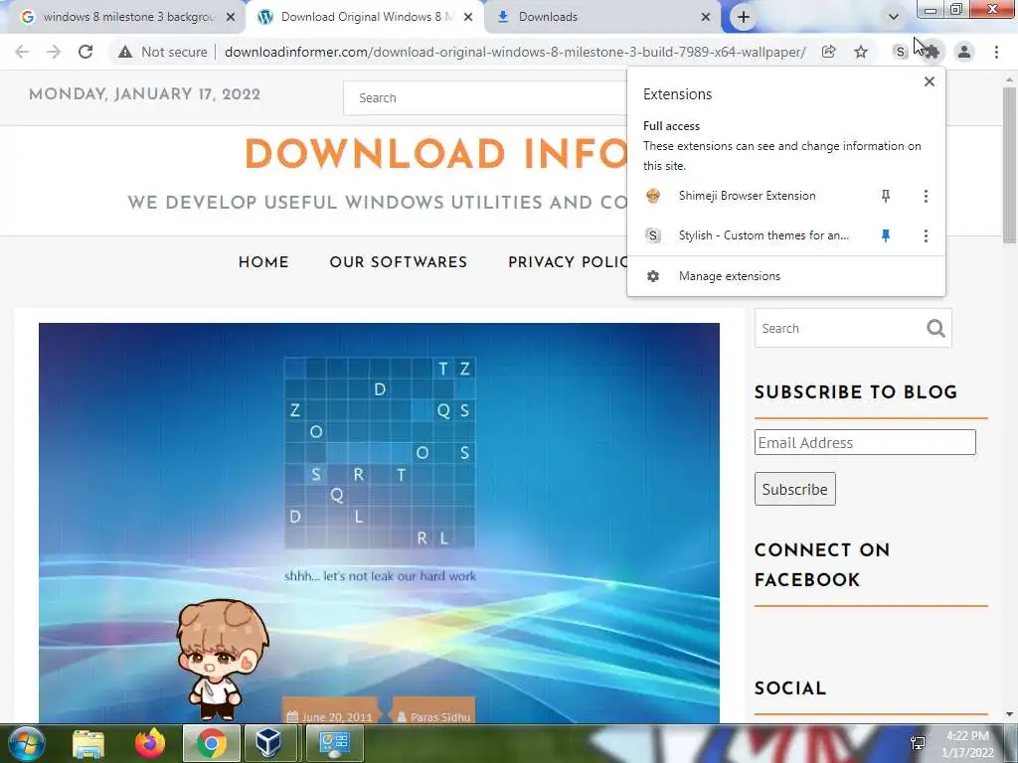
Task: Click the Subscribe button
Action: [794, 489]
